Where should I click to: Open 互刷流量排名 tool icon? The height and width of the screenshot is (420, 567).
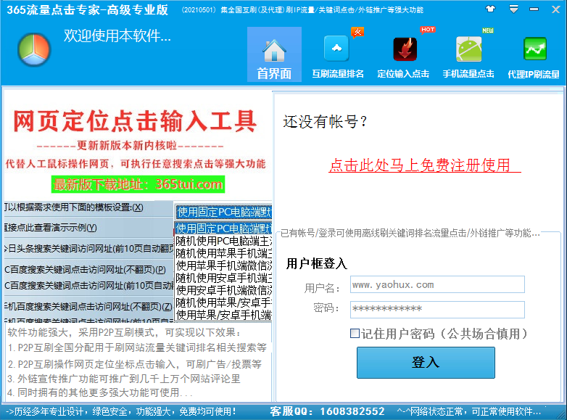point(337,50)
